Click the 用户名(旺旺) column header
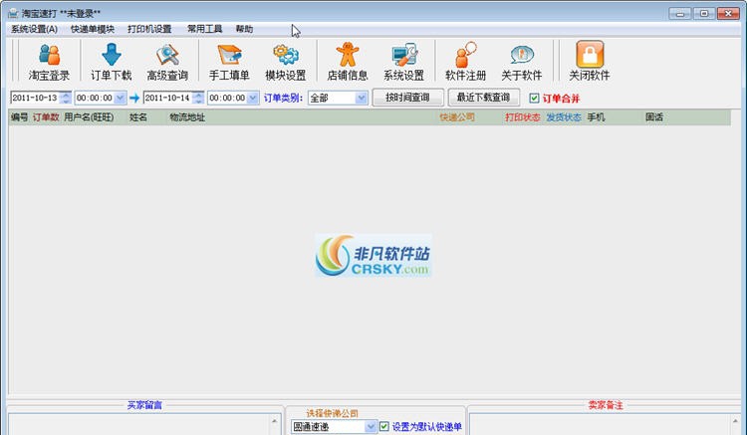 [89, 117]
